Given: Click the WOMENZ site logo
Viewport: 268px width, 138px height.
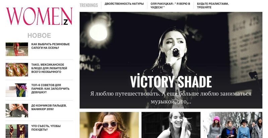Looking at the screenshot, I should coord(39,16).
